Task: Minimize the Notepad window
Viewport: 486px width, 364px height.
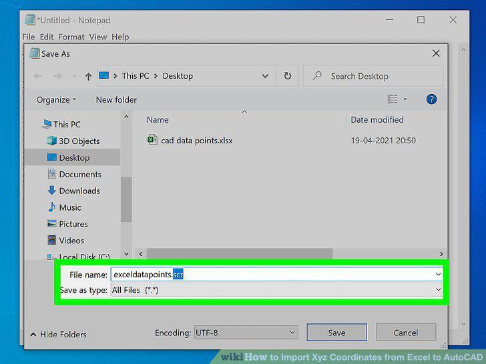Action: coord(390,20)
